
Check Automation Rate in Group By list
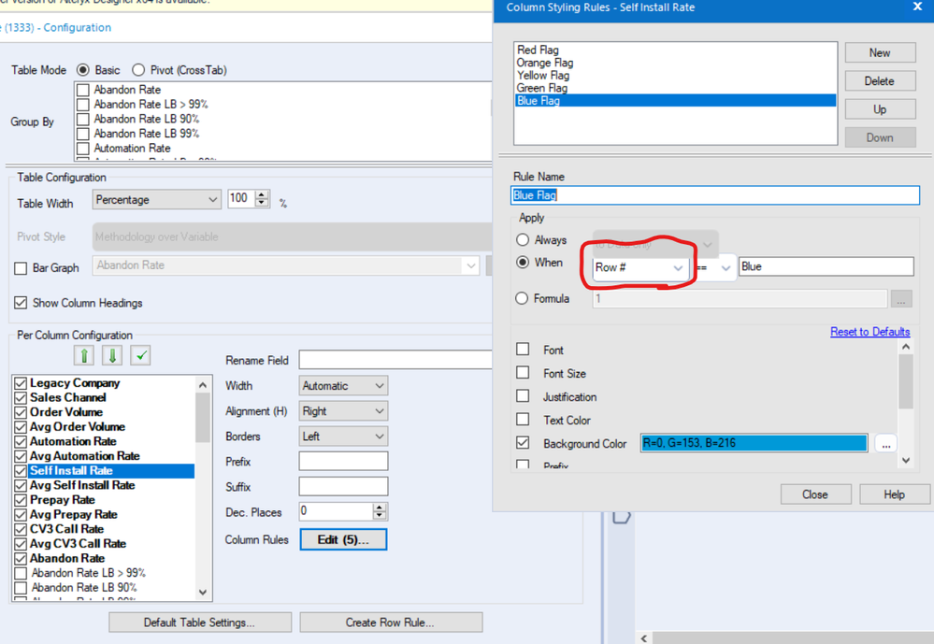coord(83,149)
